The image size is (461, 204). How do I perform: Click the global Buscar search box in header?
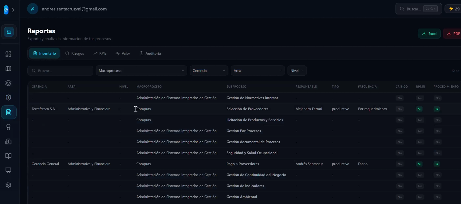[x=418, y=9]
